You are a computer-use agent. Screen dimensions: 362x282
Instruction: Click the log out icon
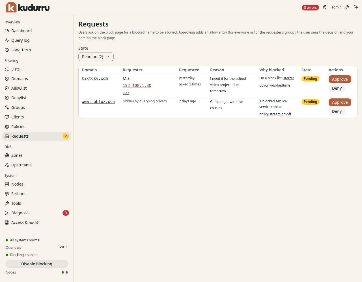coord(356,7)
